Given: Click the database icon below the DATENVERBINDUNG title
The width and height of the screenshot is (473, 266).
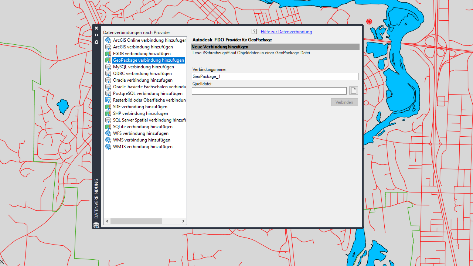Looking at the screenshot, I should [96, 225].
